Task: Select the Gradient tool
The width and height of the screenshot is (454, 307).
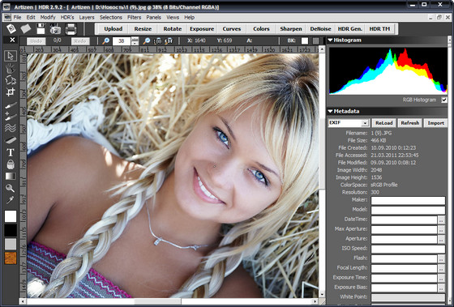Action: click(x=11, y=177)
